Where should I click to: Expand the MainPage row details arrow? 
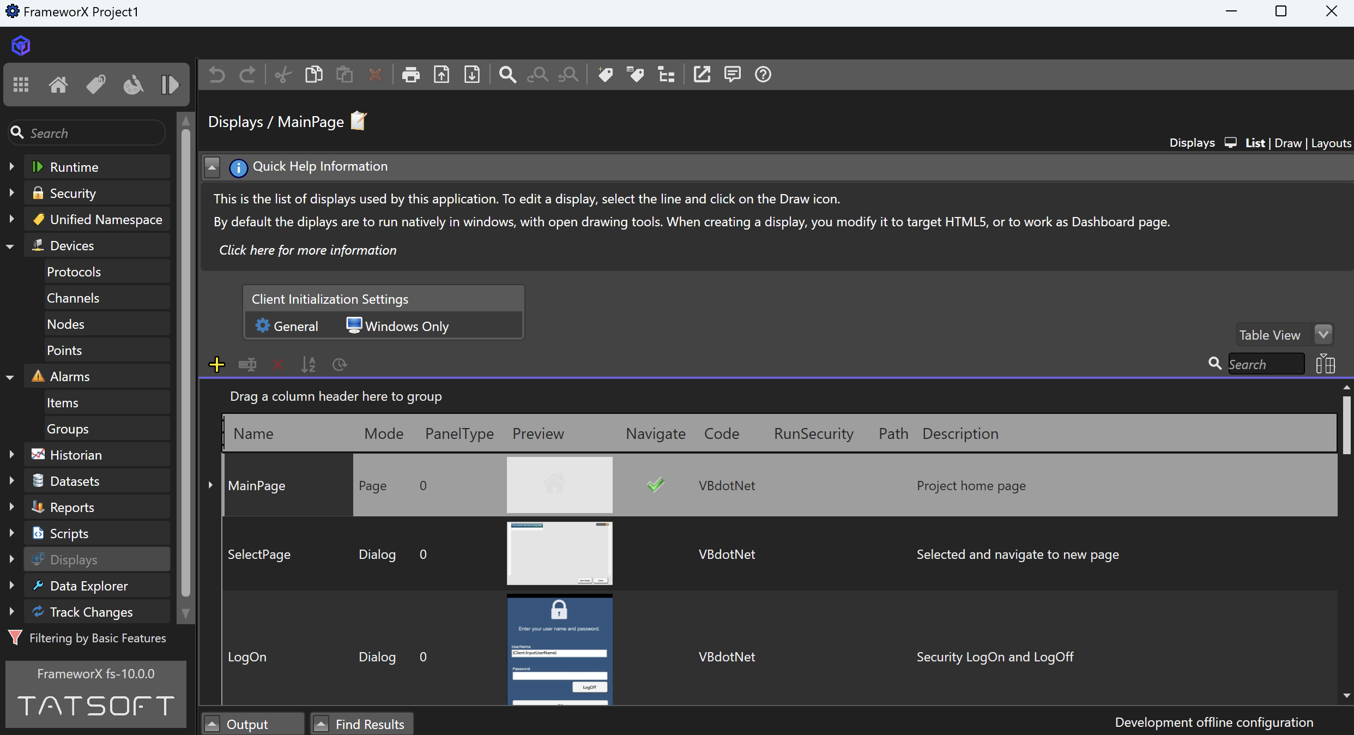(x=210, y=485)
